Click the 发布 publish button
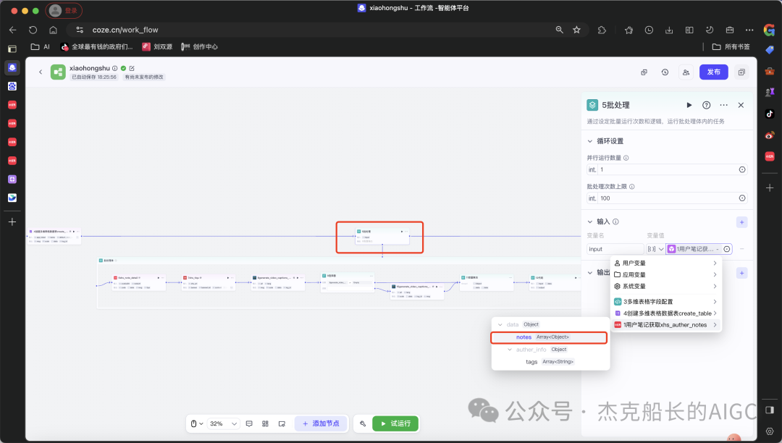This screenshot has height=443, width=782. (713, 72)
